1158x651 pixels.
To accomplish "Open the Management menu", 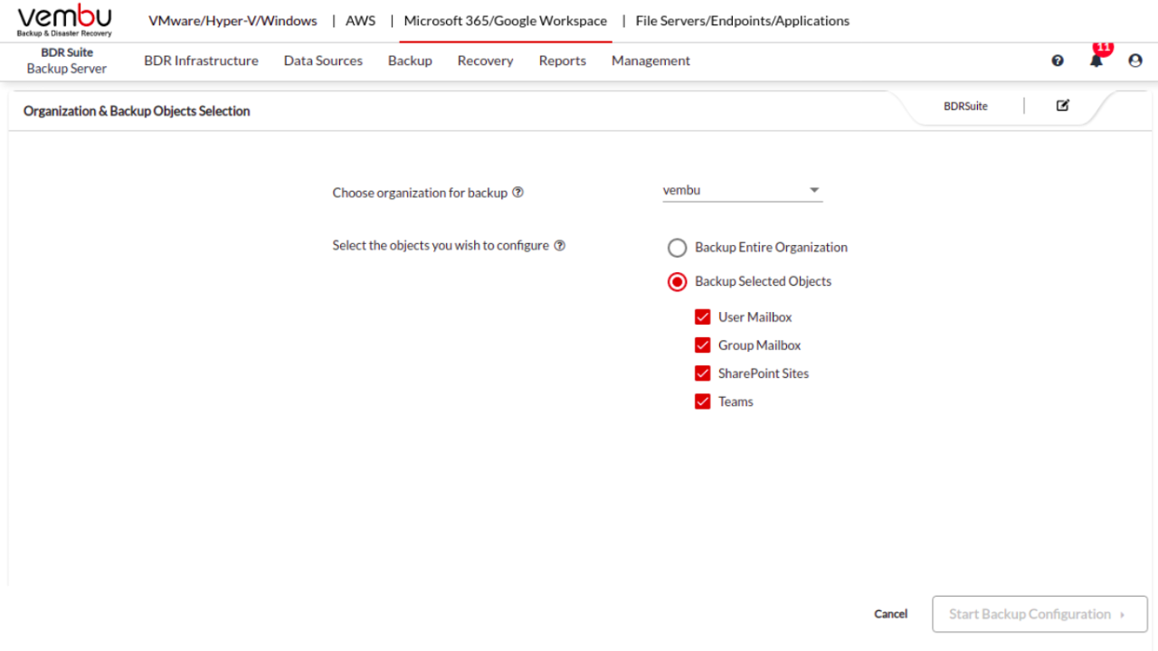I will pos(650,61).
